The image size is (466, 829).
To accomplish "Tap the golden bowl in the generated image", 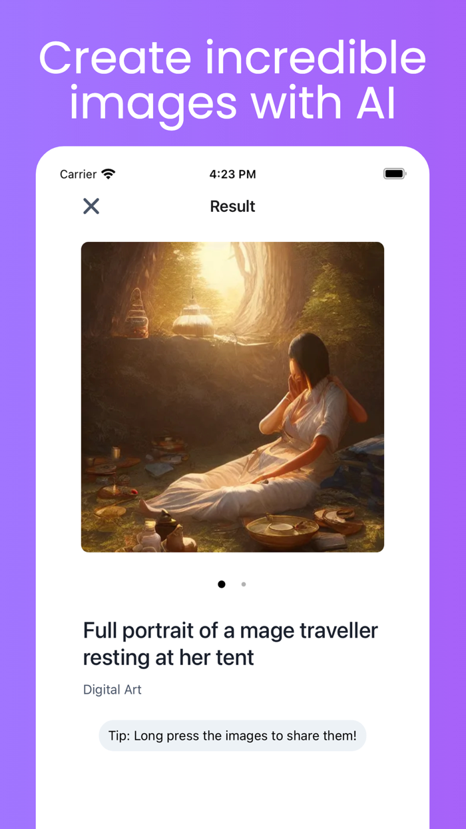I will (x=282, y=530).
